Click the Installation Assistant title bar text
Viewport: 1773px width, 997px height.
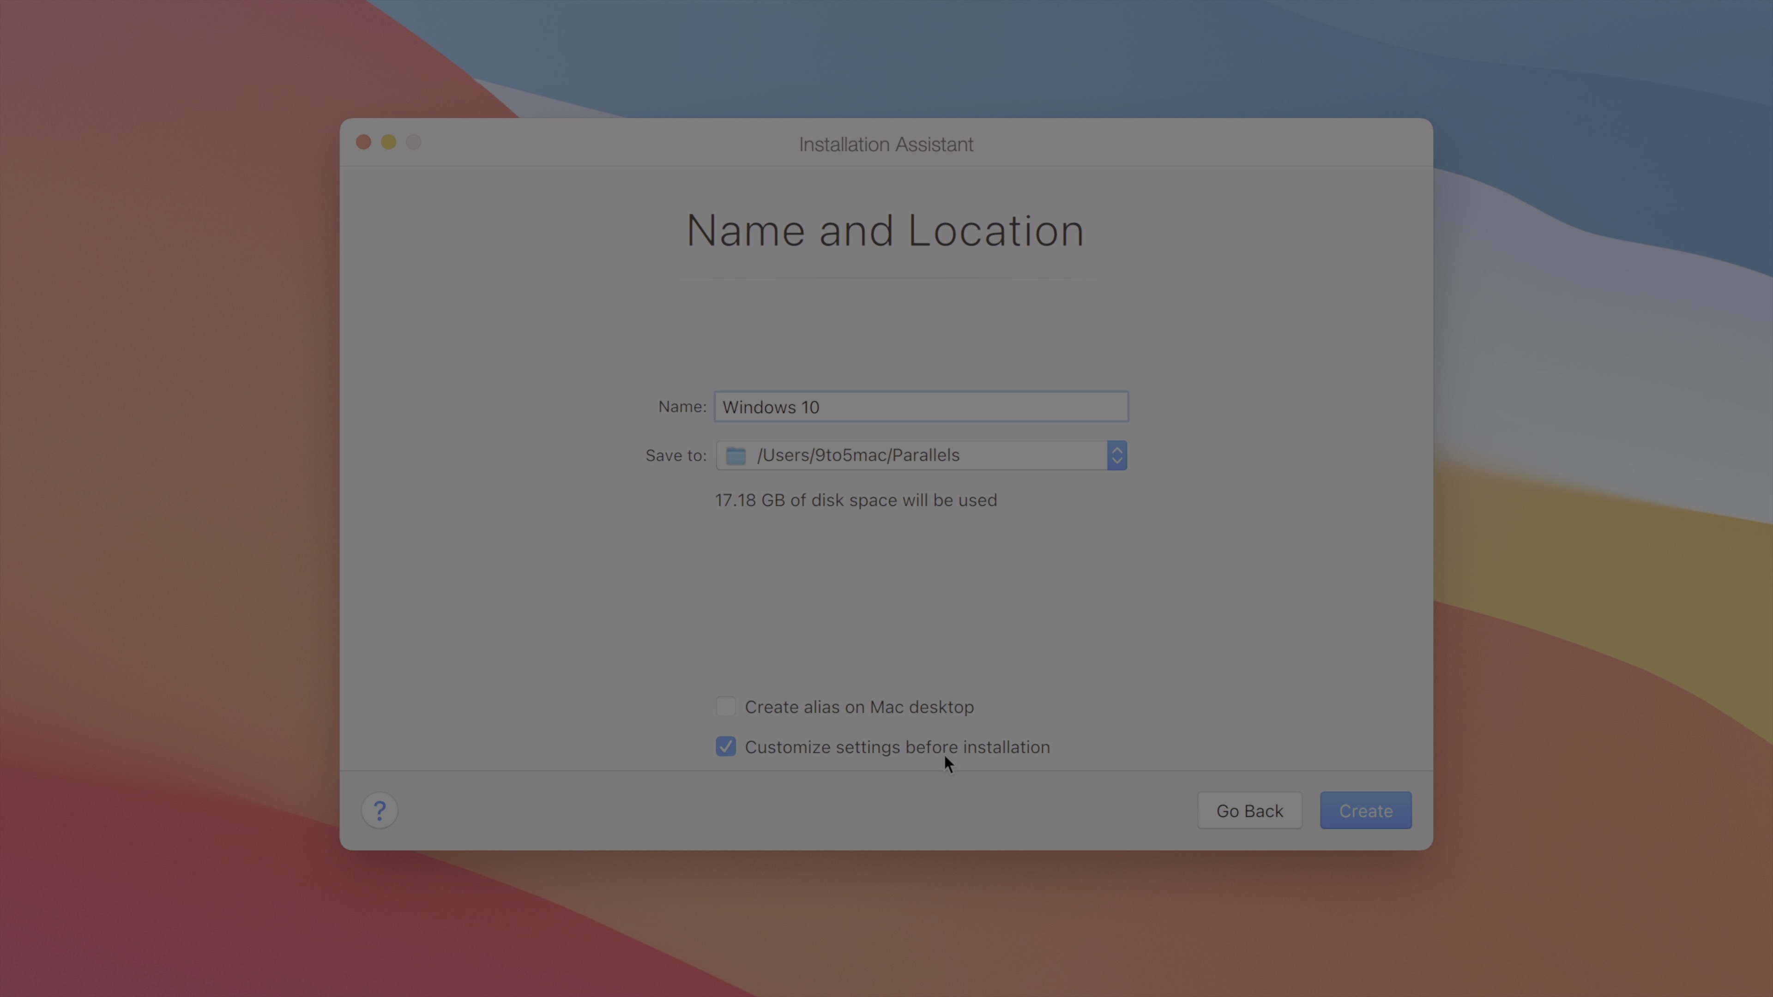point(886,144)
